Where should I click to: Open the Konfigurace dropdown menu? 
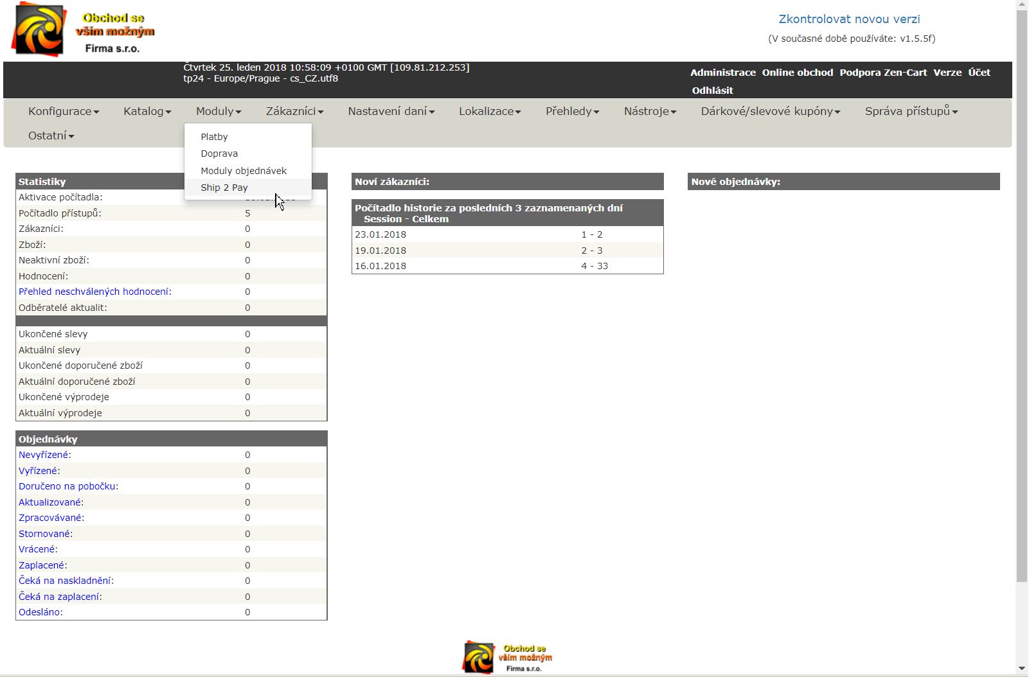click(x=63, y=111)
